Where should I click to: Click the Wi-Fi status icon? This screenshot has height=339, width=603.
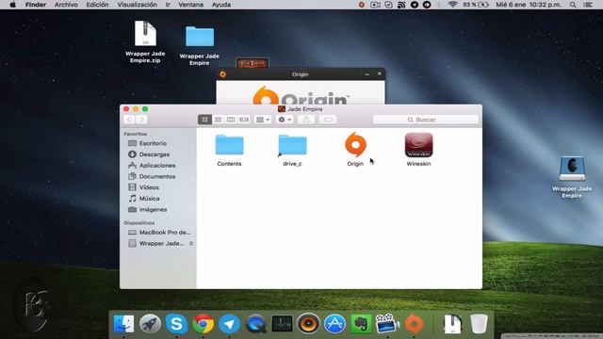pyautogui.click(x=452, y=5)
